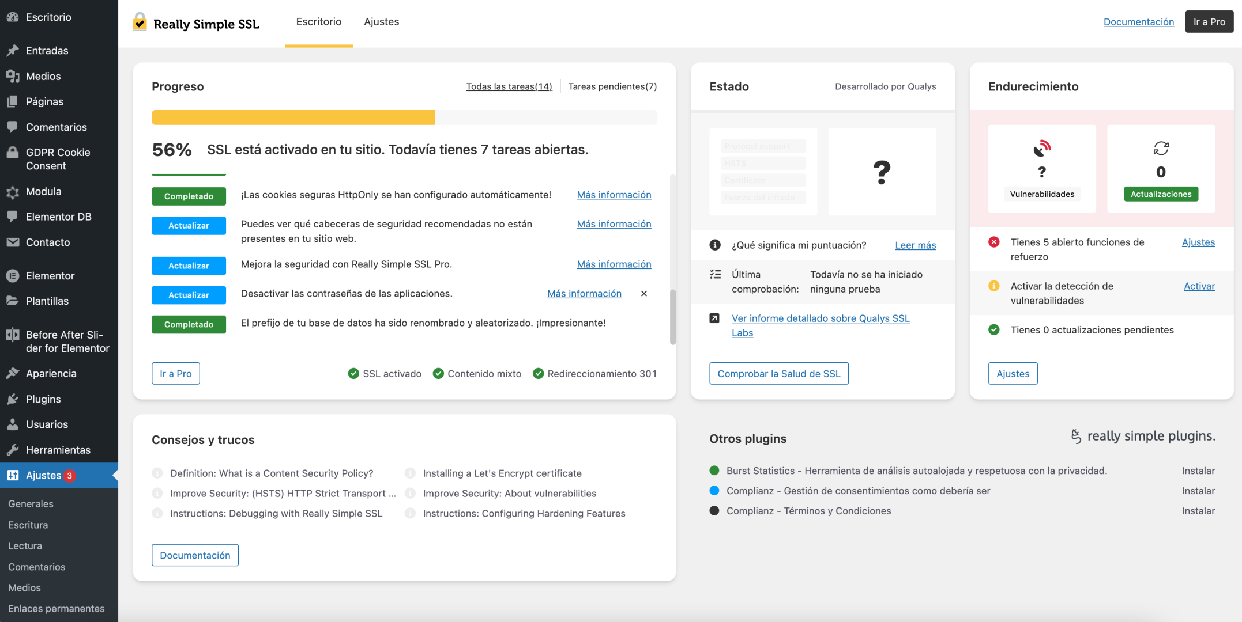Click the task list scrollbar

[673, 317]
